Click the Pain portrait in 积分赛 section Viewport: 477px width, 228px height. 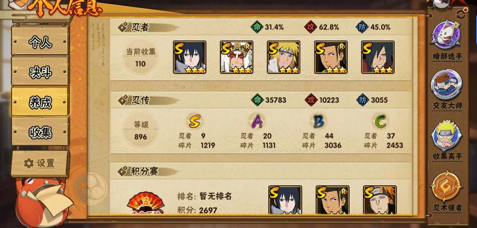[380, 200]
